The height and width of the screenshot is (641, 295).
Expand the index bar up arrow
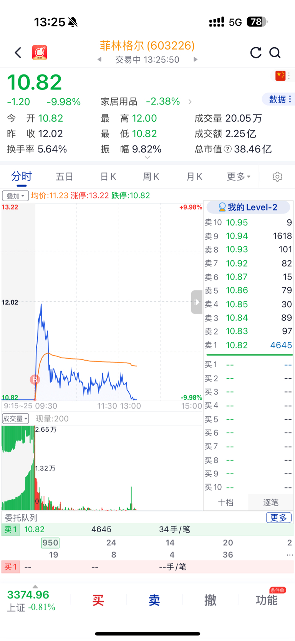pyautogui.click(x=35, y=586)
